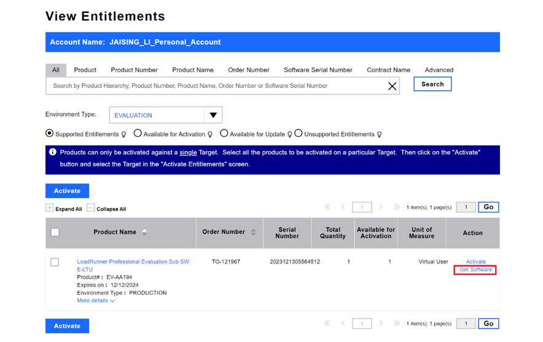
Task: Go to next page in top pager
Action: (x=381, y=207)
